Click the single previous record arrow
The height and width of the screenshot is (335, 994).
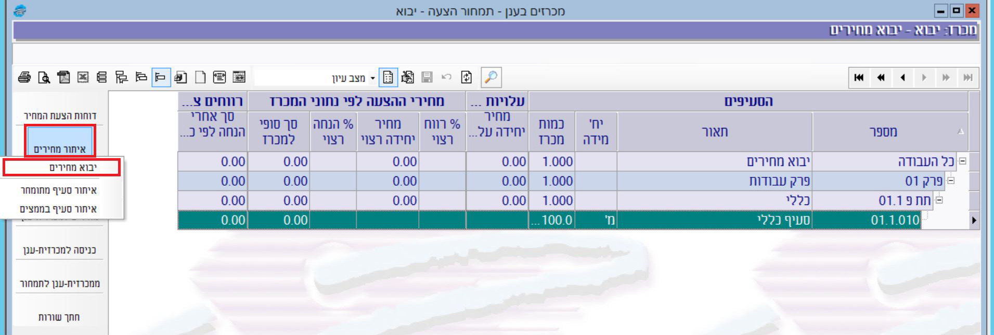click(902, 78)
